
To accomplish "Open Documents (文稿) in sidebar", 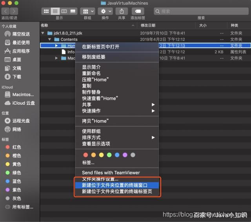I will pyautogui.click(x=13, y=68).
